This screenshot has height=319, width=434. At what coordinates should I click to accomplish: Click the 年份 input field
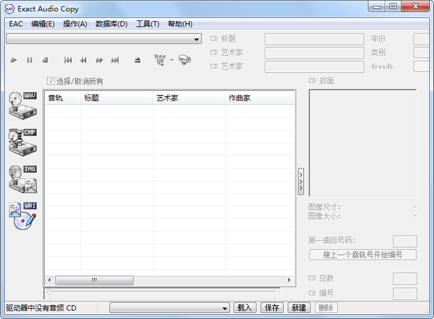(x=422, y=39)
